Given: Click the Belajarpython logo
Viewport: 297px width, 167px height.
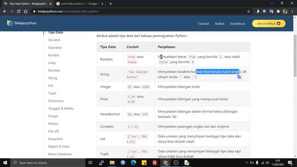Looking at the screenshot, I should (x=22, y=23).
